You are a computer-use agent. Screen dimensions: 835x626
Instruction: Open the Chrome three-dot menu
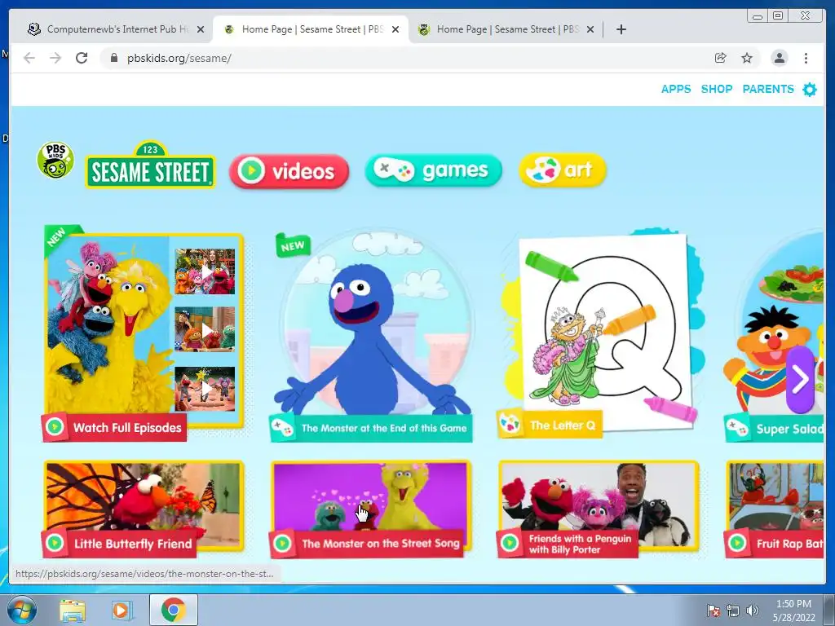(806, 58)
